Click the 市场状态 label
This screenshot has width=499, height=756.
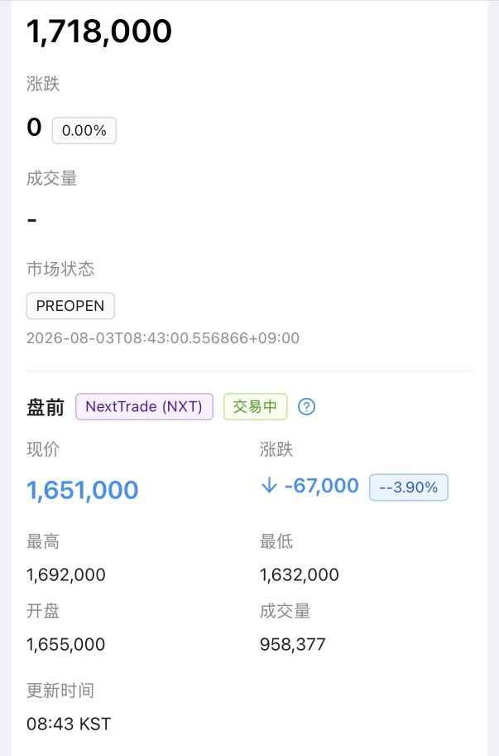[60, 269]
